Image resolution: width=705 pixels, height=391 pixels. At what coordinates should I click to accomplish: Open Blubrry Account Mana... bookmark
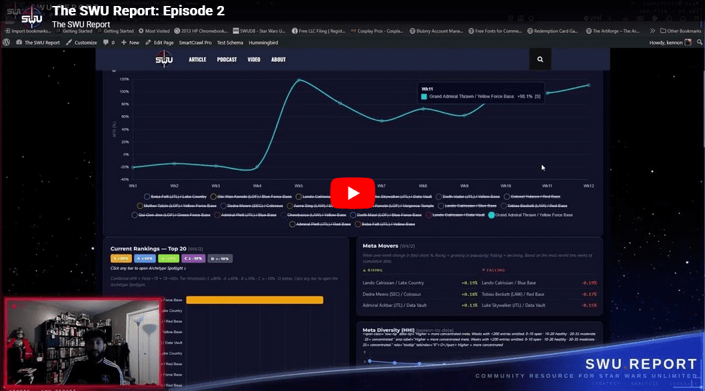436,31
